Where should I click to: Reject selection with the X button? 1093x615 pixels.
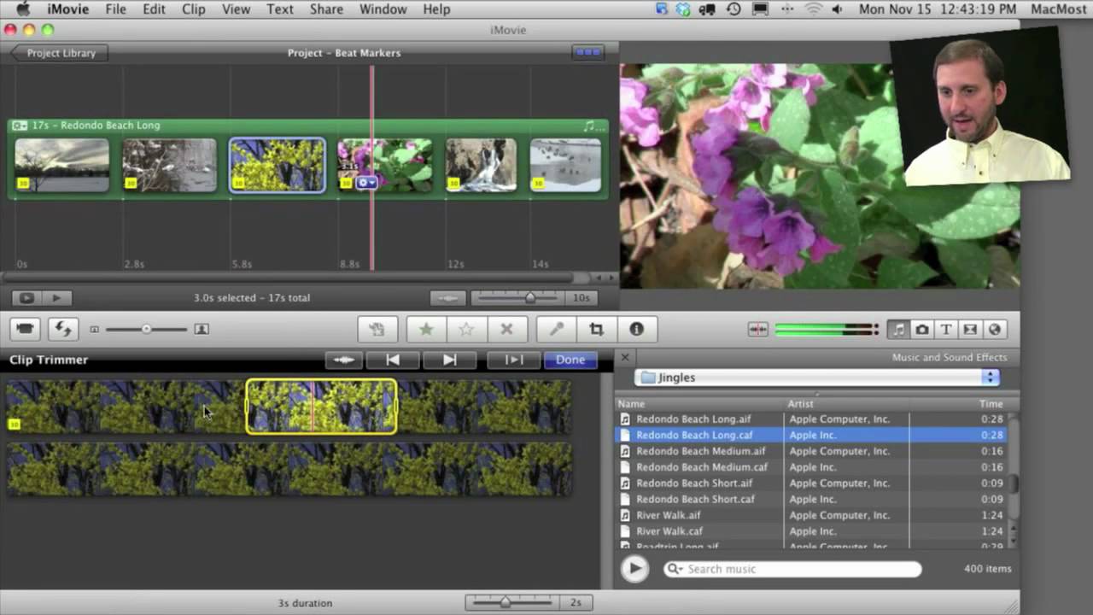[506, 329]
